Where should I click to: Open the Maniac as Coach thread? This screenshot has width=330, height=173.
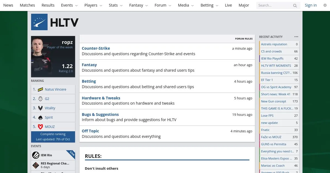(279, 166)
